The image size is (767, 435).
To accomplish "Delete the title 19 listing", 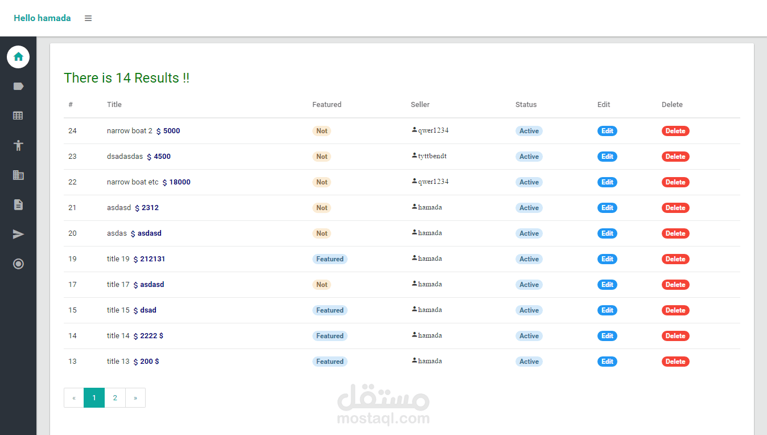I will (x=675, y=259).
